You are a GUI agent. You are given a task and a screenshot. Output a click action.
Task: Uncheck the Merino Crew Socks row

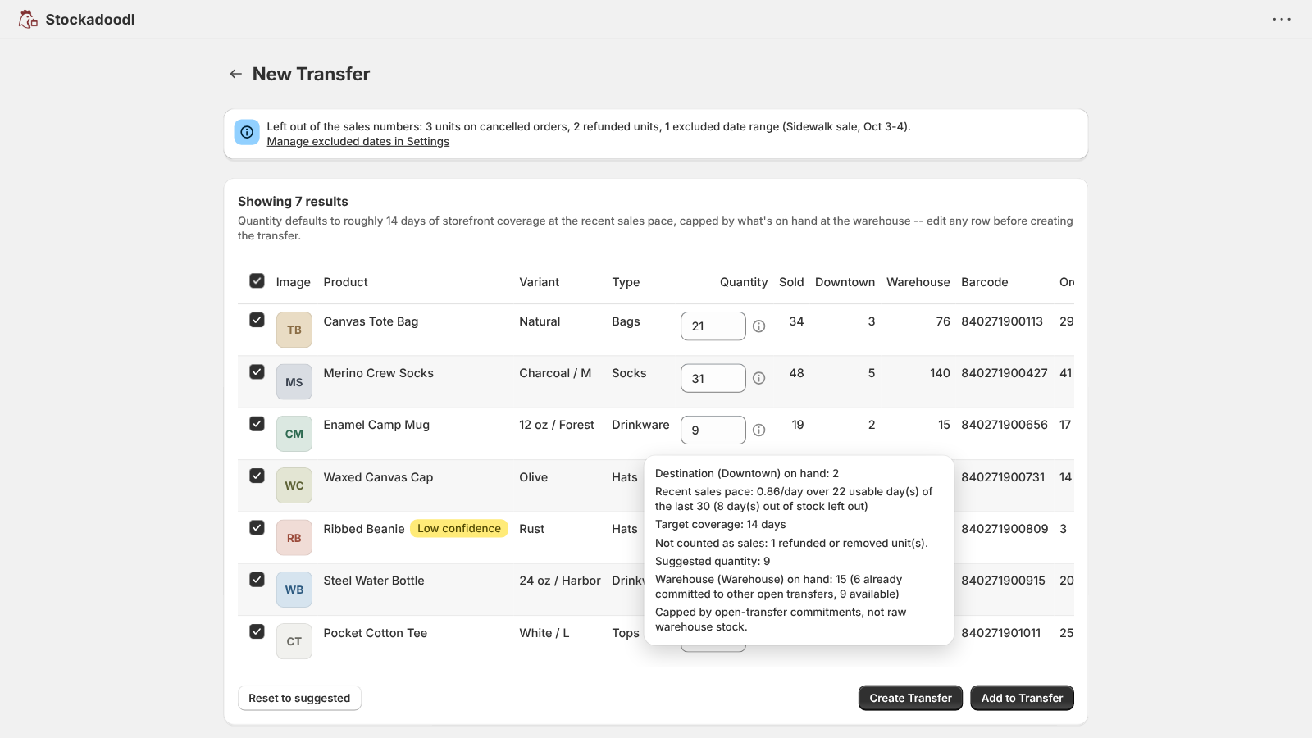pyautogui.click(x=257, y=371)
